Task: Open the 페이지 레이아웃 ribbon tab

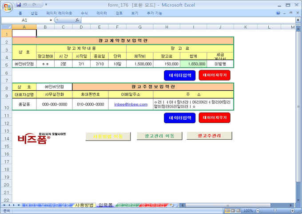Action: 59,13
